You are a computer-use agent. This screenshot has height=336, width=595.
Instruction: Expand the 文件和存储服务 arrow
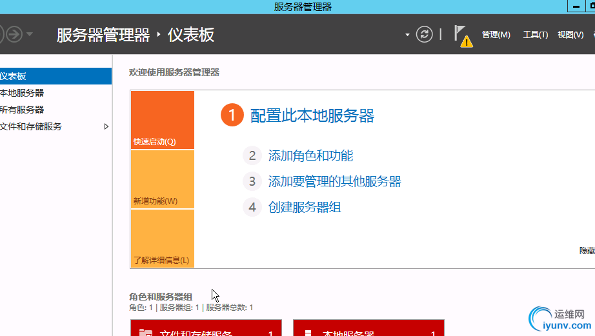pos(106,126)
